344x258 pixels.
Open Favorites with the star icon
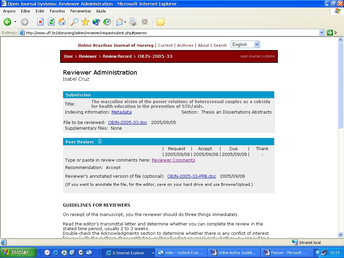tap(85, 22)
